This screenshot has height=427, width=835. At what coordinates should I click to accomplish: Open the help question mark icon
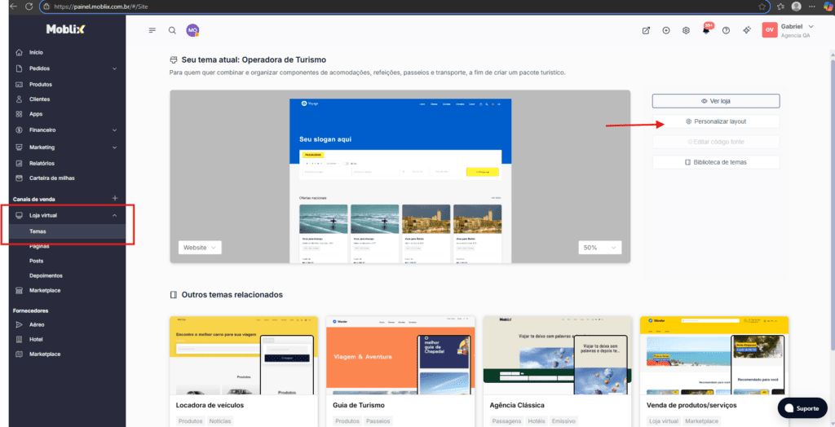(726, 31)
